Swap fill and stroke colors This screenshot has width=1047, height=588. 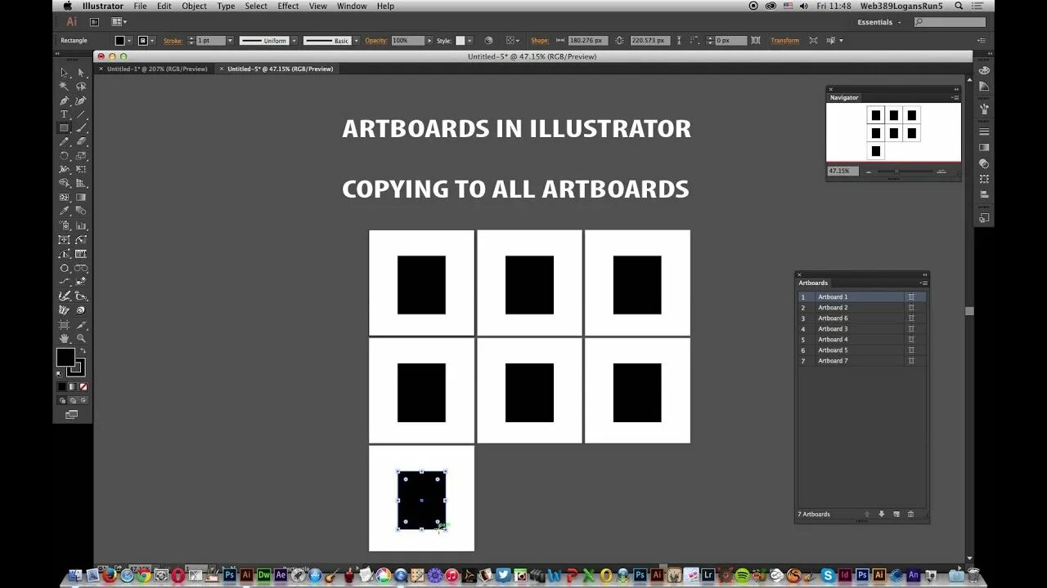click(x=82, y=351)
